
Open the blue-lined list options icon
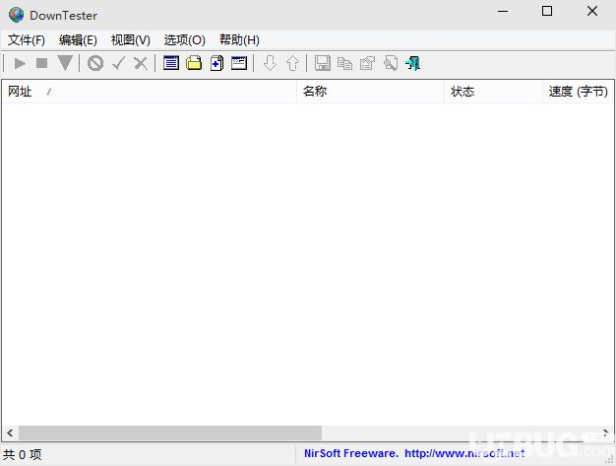pos(171,63)
